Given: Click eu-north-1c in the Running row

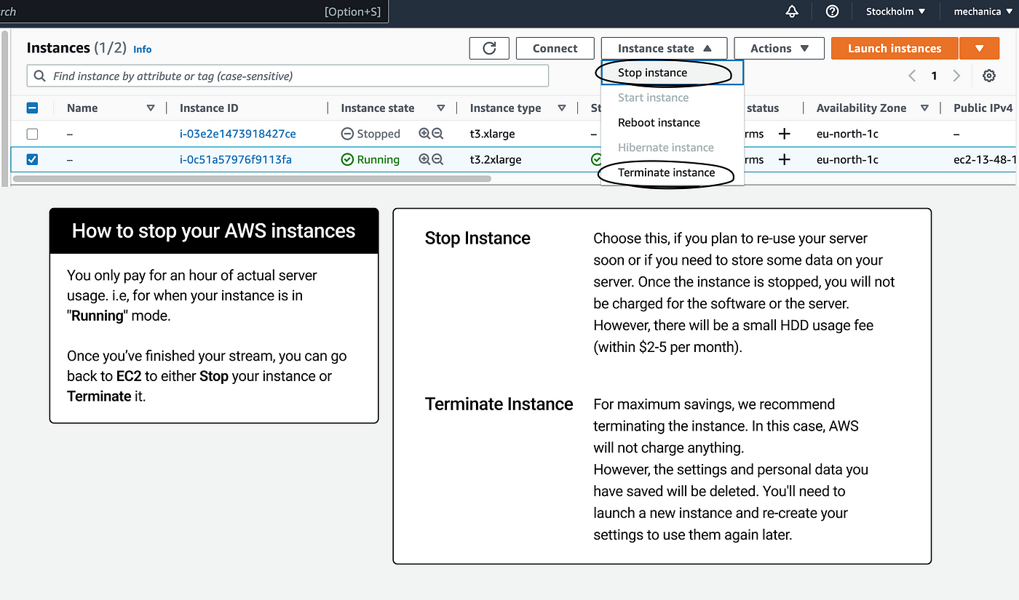Looking at the screenshot, I should pos(847,159).
